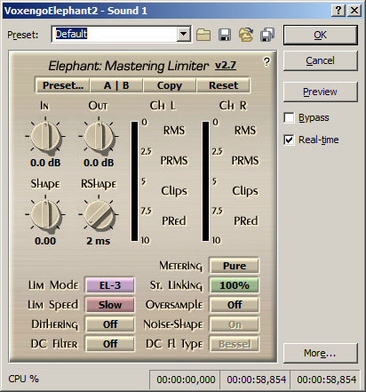Image resolution: width=366 pixels, height=392 pixels.
Task: Click the In value 0.0 dB
Action: tap(45, 163)
